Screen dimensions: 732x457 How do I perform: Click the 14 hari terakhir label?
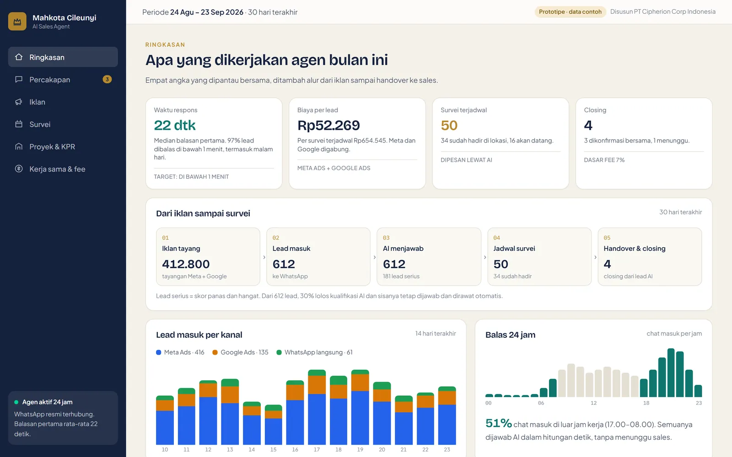click(x=436, y=334)
